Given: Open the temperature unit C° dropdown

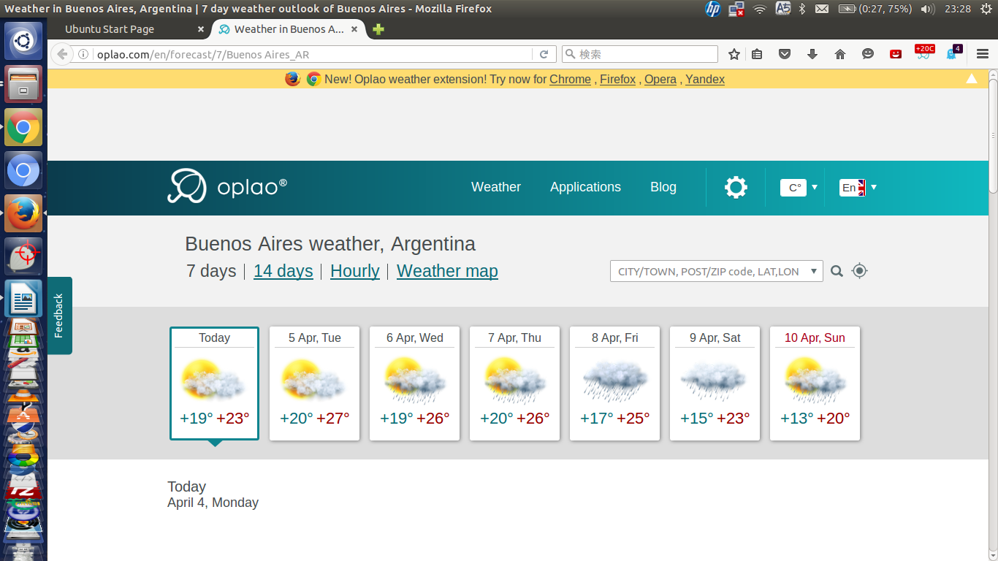Looking at the screenshot, I should tap(799, 188).
